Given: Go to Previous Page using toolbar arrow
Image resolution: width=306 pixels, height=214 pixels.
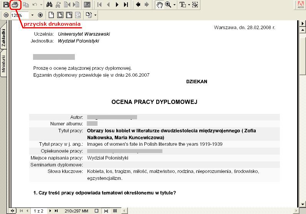Looking at the screenshot, I should 108,5.
